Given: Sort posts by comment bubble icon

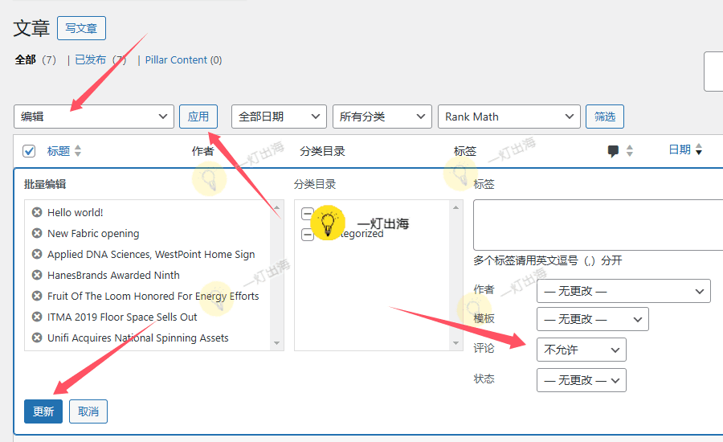Looking at the screenshot, I should click(614, 150).
